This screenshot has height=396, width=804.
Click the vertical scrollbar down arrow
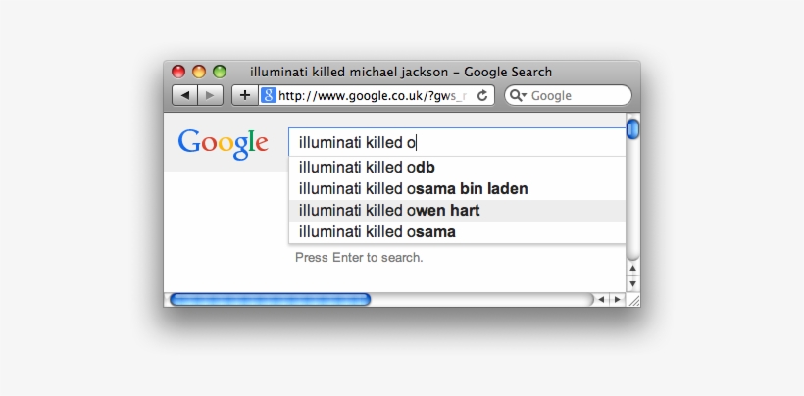(632, 283)
